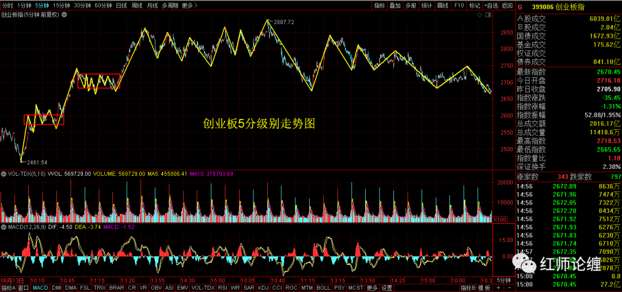Click the 返回 back button
This screenshot has width=622, height=292.
point(506,5)
